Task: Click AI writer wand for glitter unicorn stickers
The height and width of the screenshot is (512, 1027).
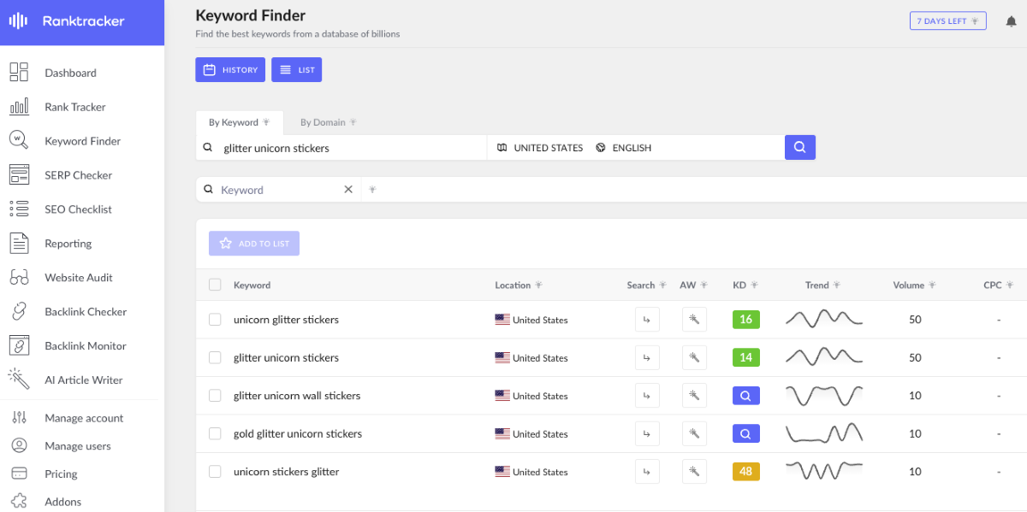Action: [x=694, y=357]
